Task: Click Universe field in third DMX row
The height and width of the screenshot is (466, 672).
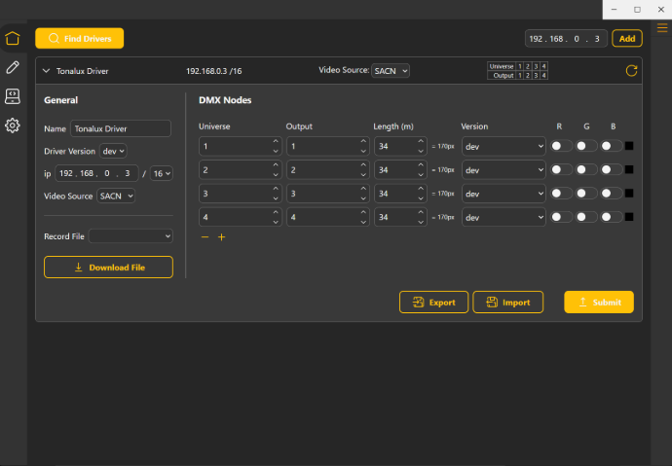Action: click(240, 194)
